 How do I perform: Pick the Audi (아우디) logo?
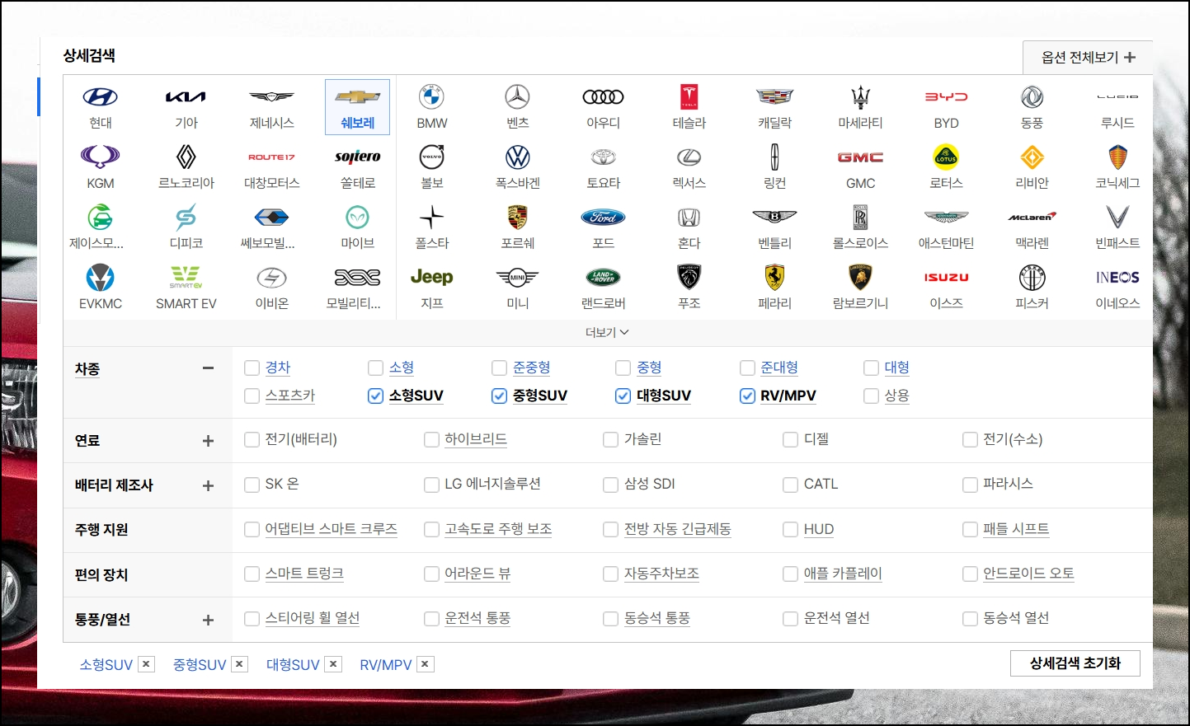604,97
